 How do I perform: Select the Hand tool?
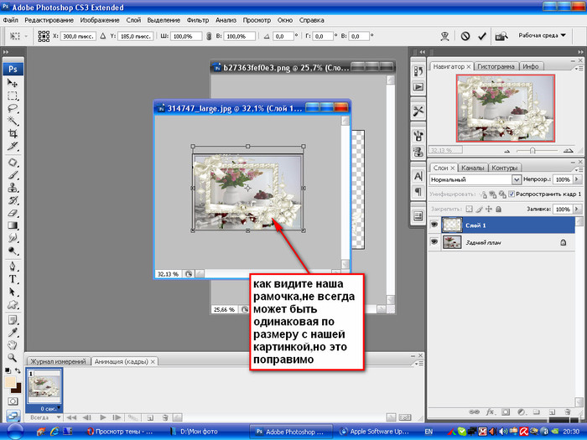coord(13,345)
